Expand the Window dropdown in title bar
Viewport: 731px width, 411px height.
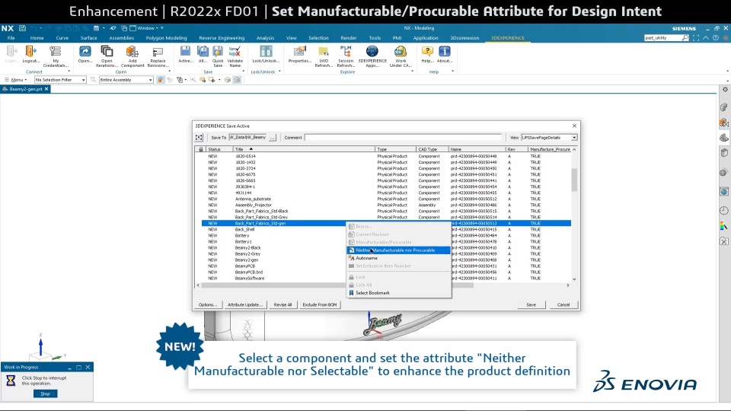click(x=147, y=28)
